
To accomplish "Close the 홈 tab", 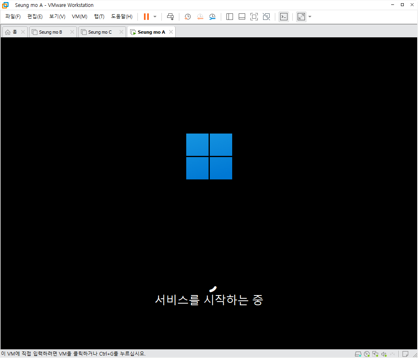I will click(23, 32).
